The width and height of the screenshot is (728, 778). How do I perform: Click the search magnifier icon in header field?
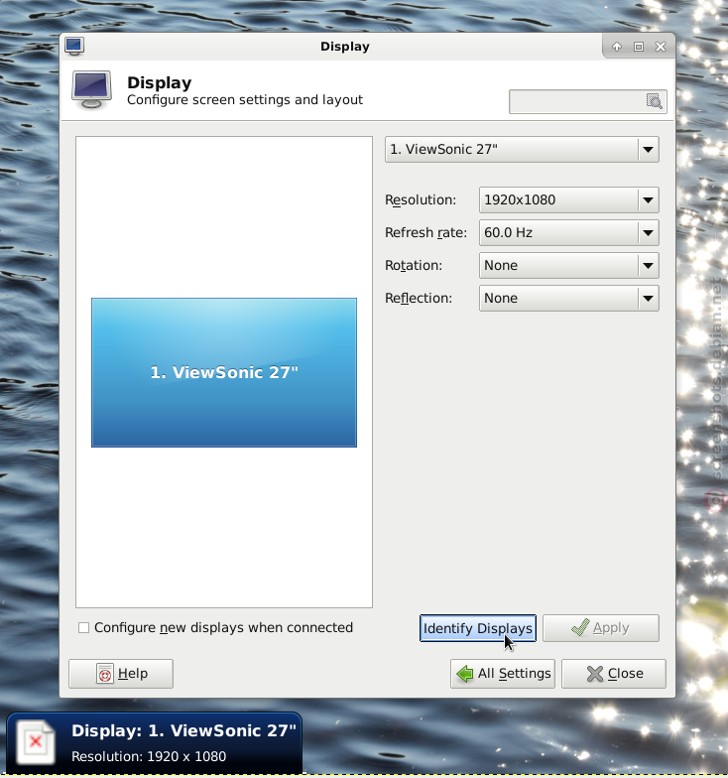(x=655, y=101)
